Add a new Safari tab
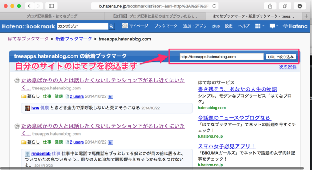Viewport: 312px width, 170px height. 306,16
